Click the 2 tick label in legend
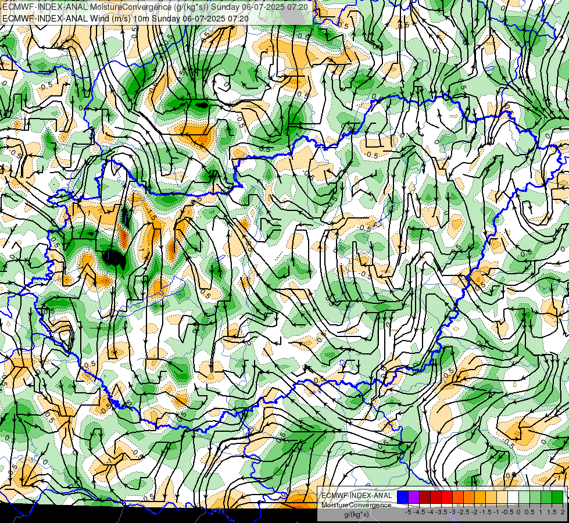Viewport: 569px width, 523px height. click(x=563, y=512)
